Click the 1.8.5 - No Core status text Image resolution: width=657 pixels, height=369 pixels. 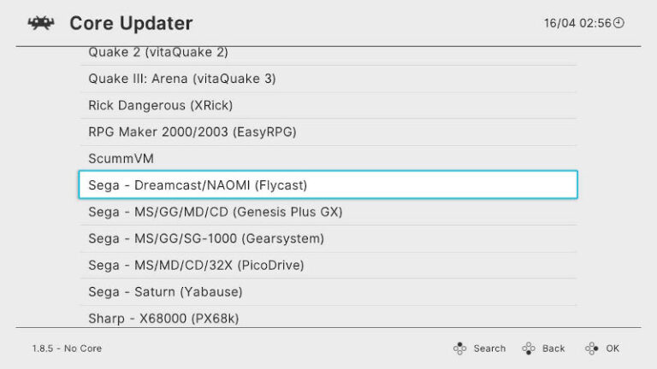pyautogui.click(x=67, y=348)
